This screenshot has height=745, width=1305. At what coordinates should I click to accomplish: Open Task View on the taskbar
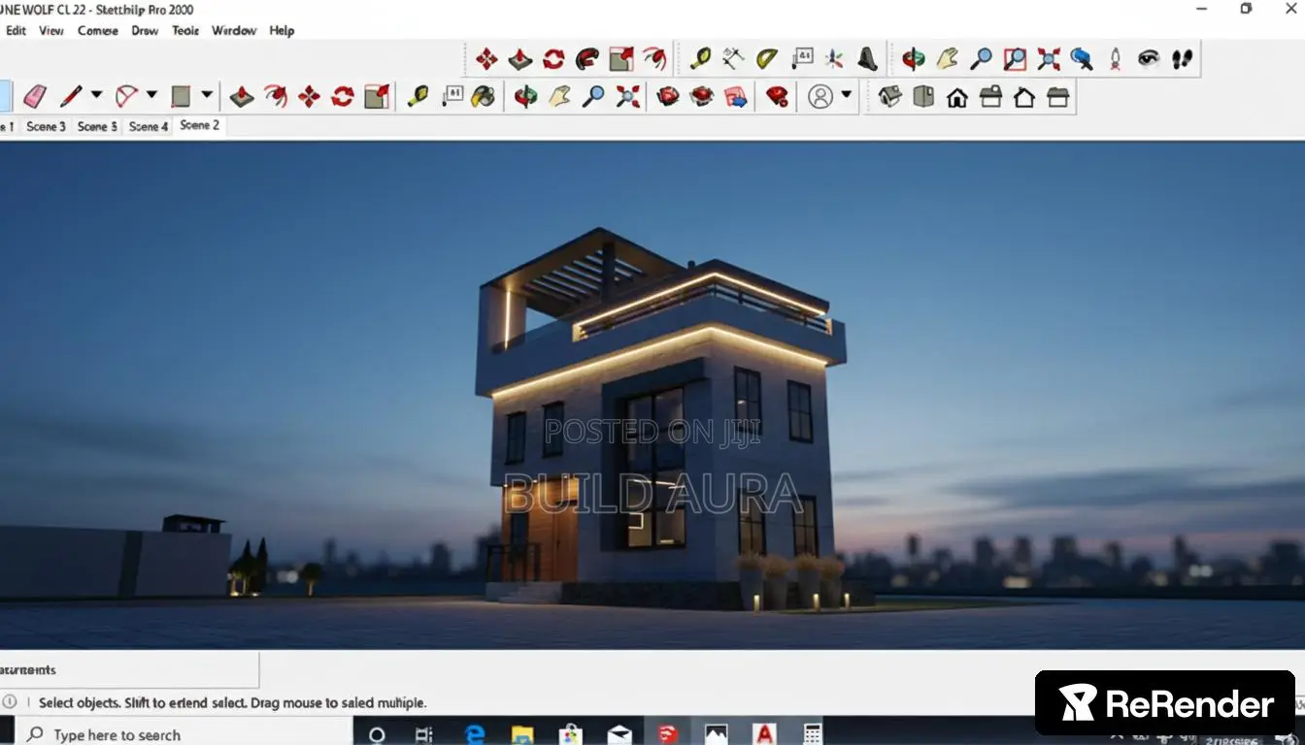point(424,734)
